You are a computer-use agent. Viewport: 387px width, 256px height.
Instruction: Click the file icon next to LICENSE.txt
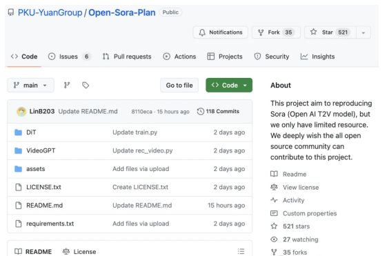[x=19, y=187]
